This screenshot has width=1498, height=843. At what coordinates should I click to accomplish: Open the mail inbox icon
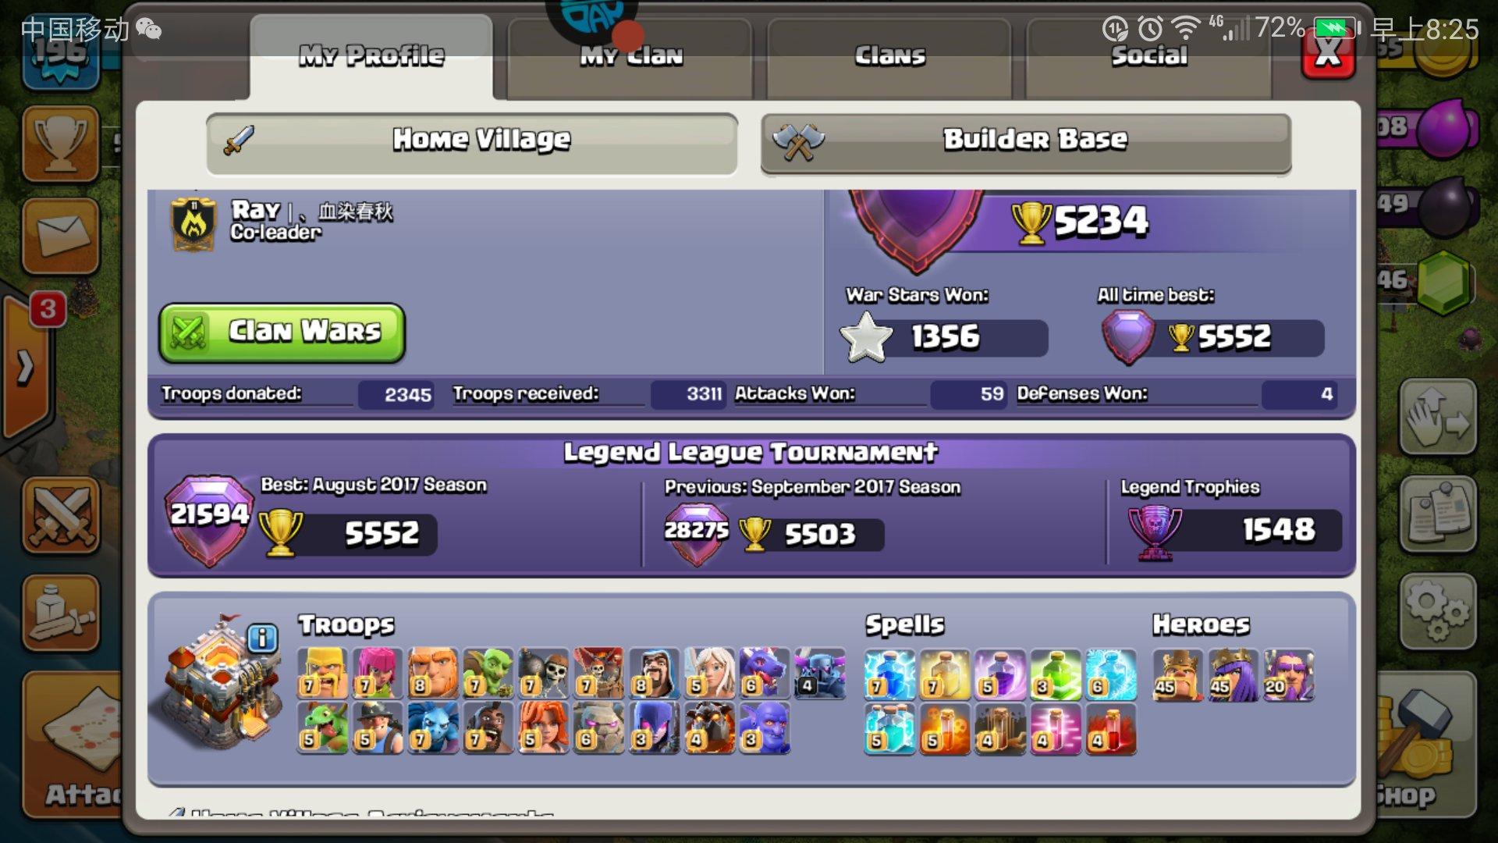[x=61, y=236]
